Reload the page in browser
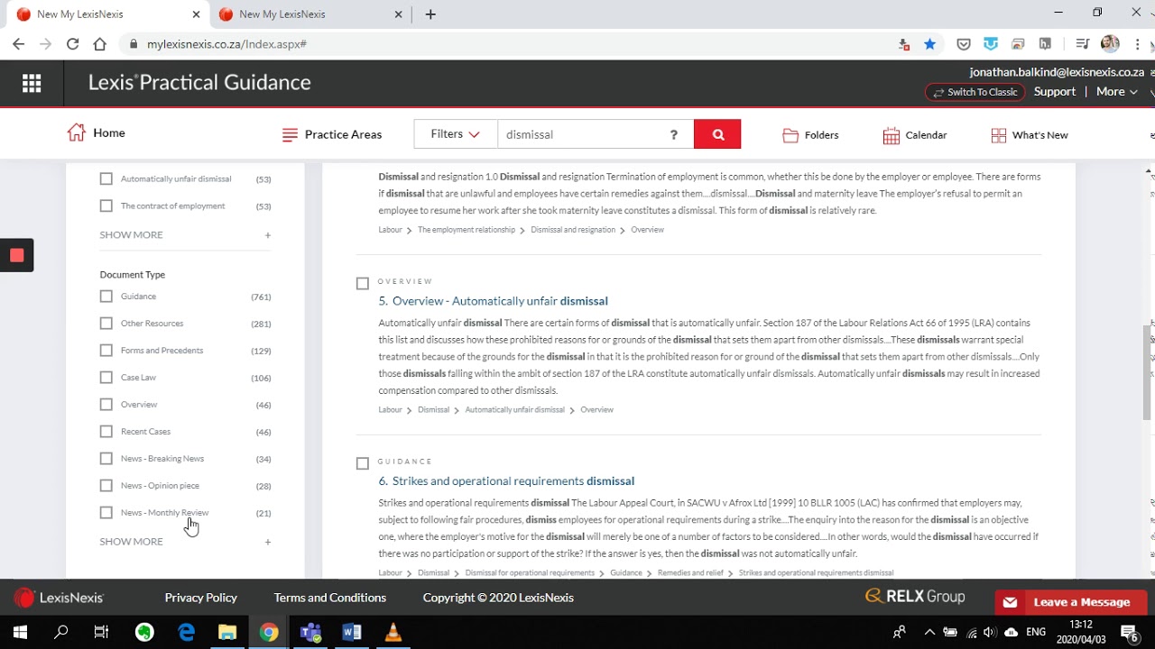 point(72,44)
